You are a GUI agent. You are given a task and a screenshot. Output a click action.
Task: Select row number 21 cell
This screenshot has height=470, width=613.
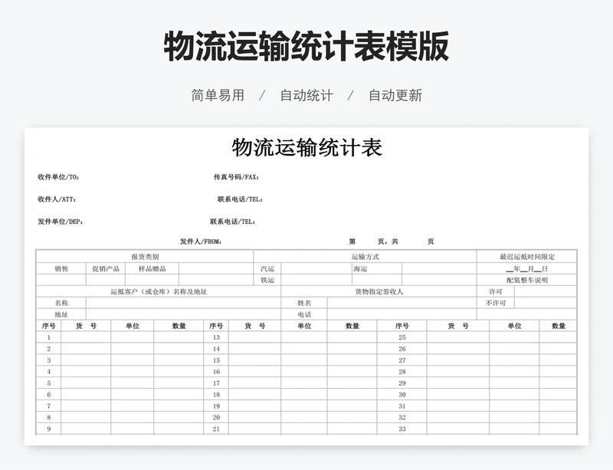(x=216, y=429)
